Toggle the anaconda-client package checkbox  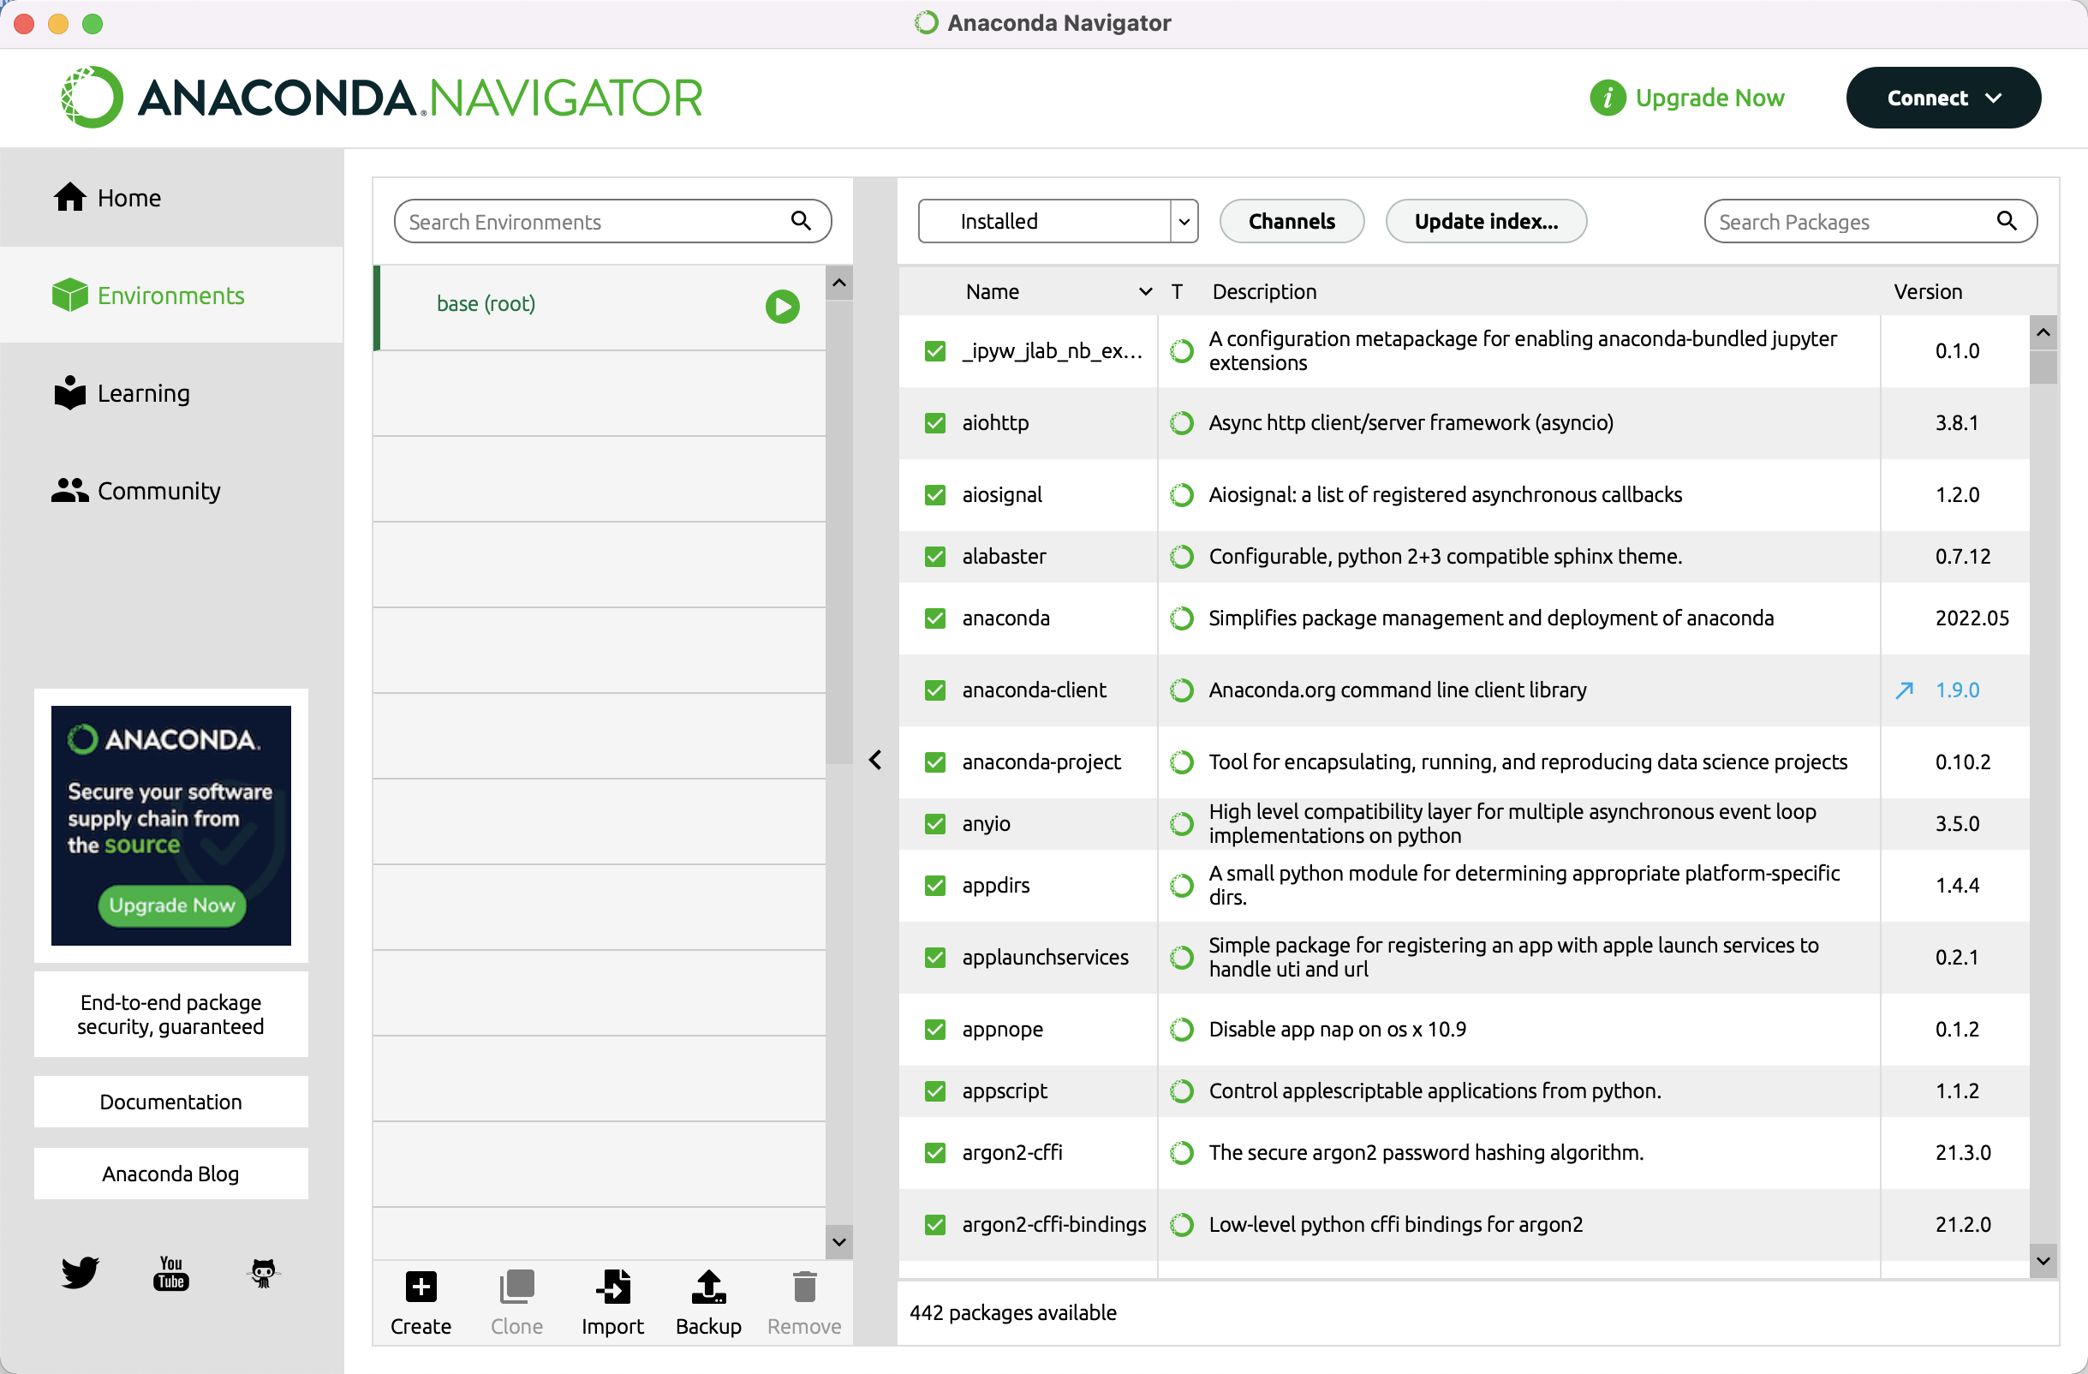(935, 690)
